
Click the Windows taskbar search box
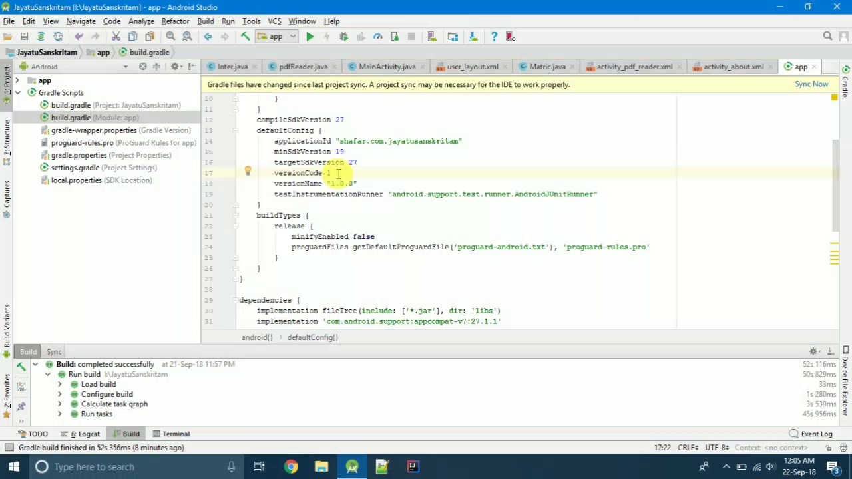pos(136,466)
